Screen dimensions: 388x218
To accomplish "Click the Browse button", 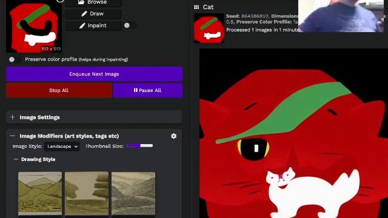I will click(93, 2).
